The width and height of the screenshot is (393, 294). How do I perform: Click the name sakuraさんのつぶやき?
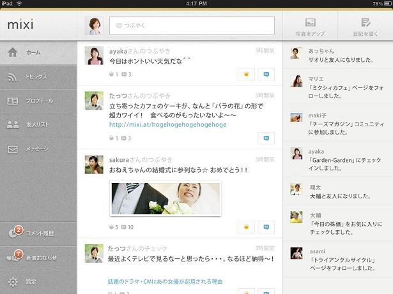click(141, 159)
